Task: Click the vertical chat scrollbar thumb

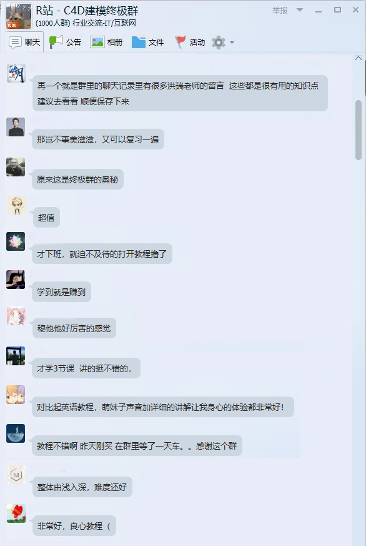Action: pos(359,130)
